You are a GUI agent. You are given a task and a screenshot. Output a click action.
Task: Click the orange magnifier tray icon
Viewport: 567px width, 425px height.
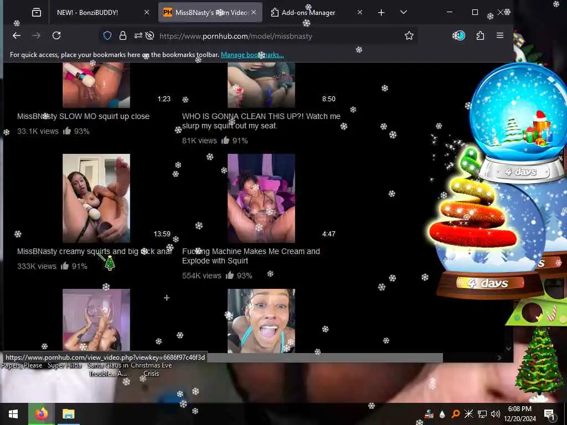(455, 414)
